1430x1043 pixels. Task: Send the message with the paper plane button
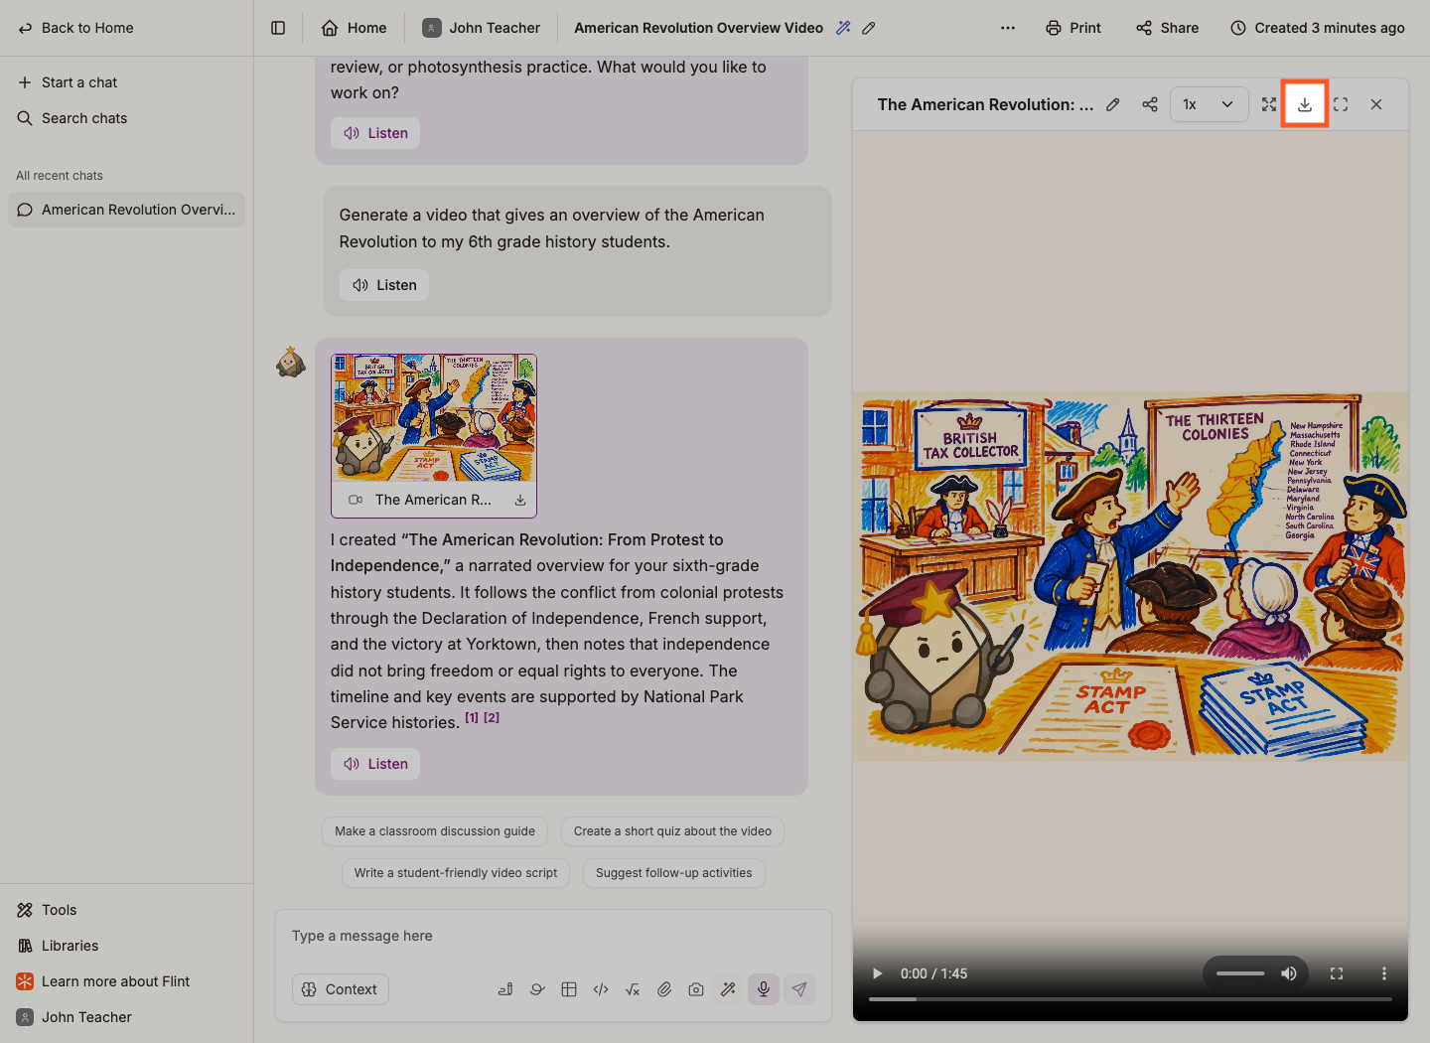pyautogui.click(x=799, y=989)
